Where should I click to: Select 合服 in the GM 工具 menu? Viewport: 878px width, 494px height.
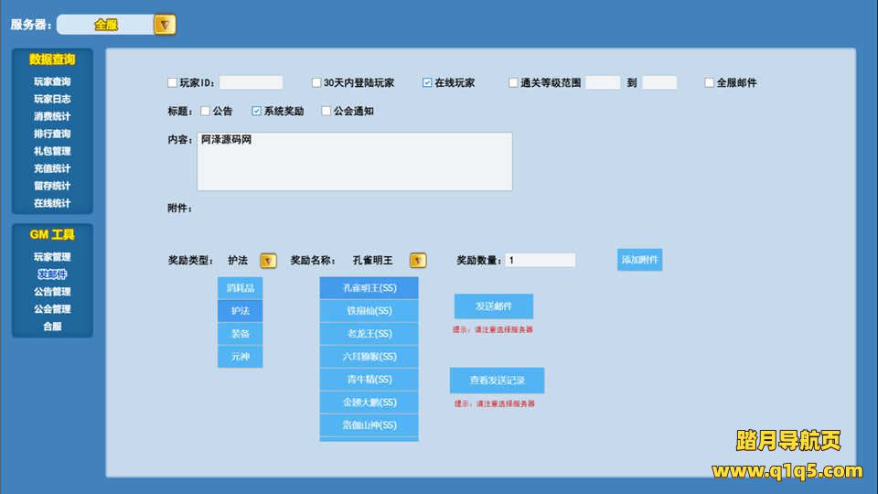point(52,327)
